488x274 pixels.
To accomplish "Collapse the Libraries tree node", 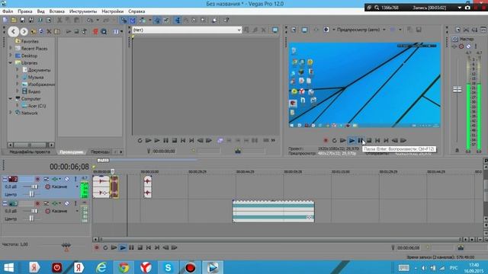I will 11,62.
